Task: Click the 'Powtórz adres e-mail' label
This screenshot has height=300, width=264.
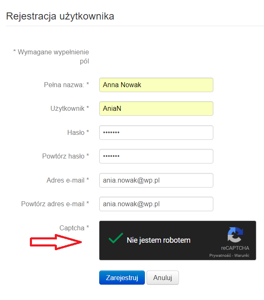Action: [53, 204]
